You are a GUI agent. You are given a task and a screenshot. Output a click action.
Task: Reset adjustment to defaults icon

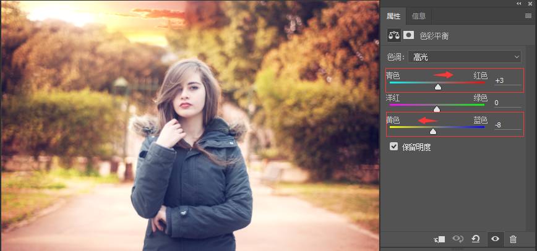click(475, 239)
